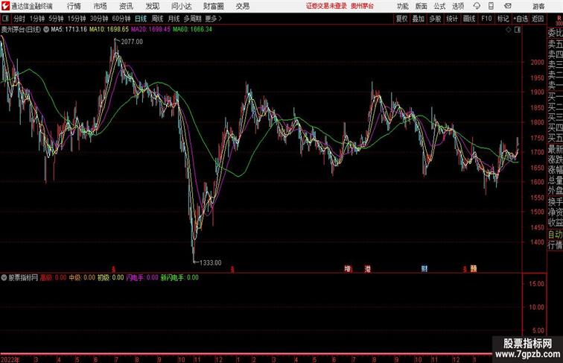Viewport: 563px width, 363px height.
Task: Click the diamond icon at chart top right
Action: point(509,30)
